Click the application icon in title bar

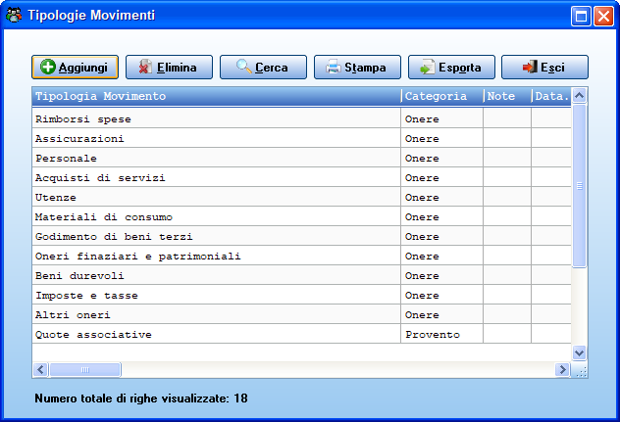tap(14, 15)
